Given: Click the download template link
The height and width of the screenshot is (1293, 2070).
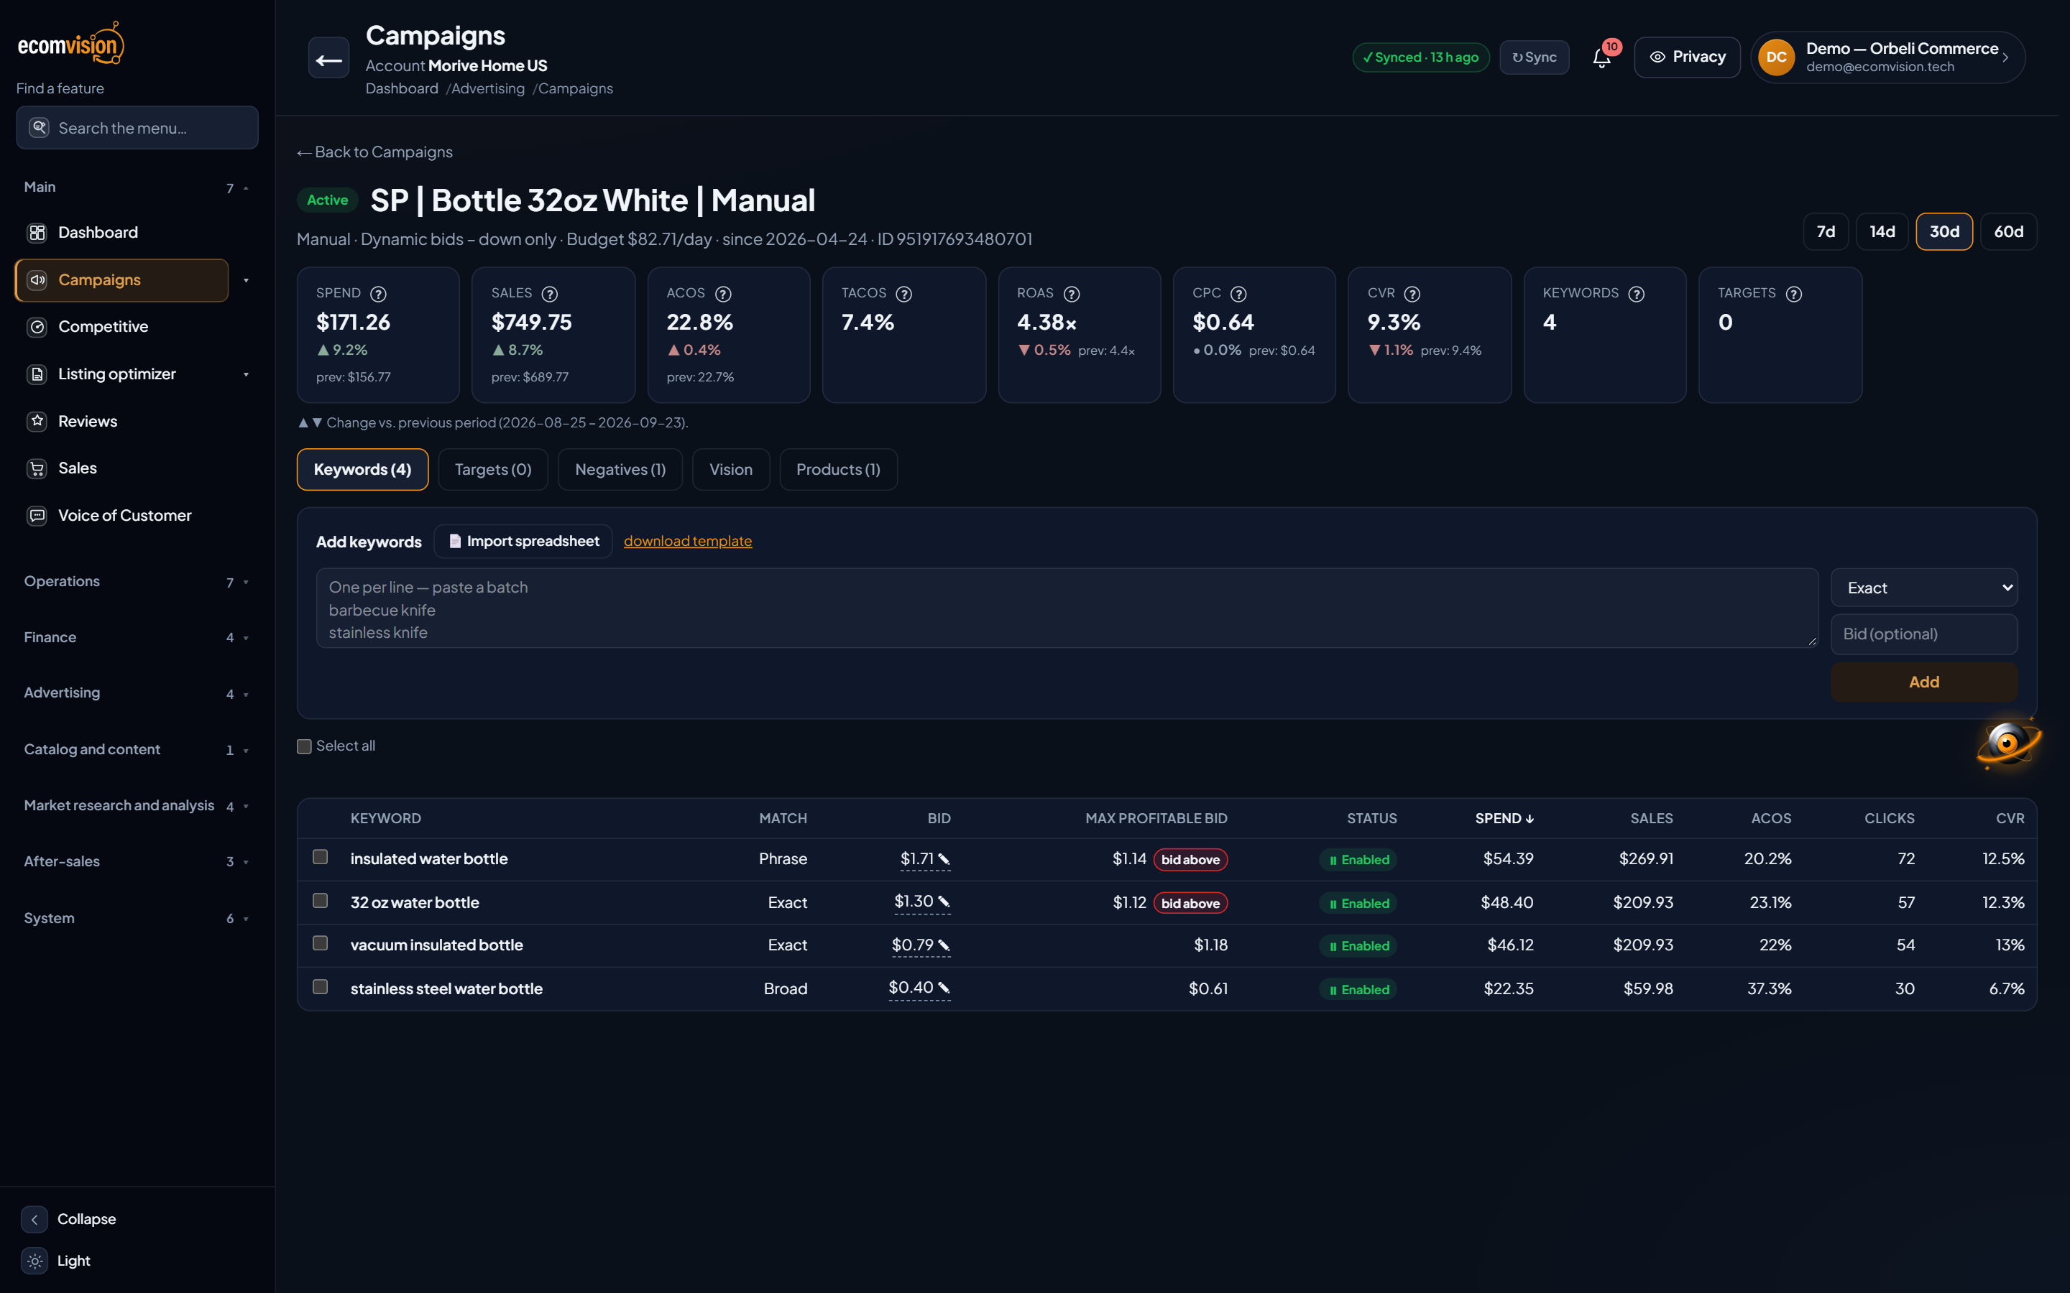Looking at the screenshot, I should tap(688, 542).
